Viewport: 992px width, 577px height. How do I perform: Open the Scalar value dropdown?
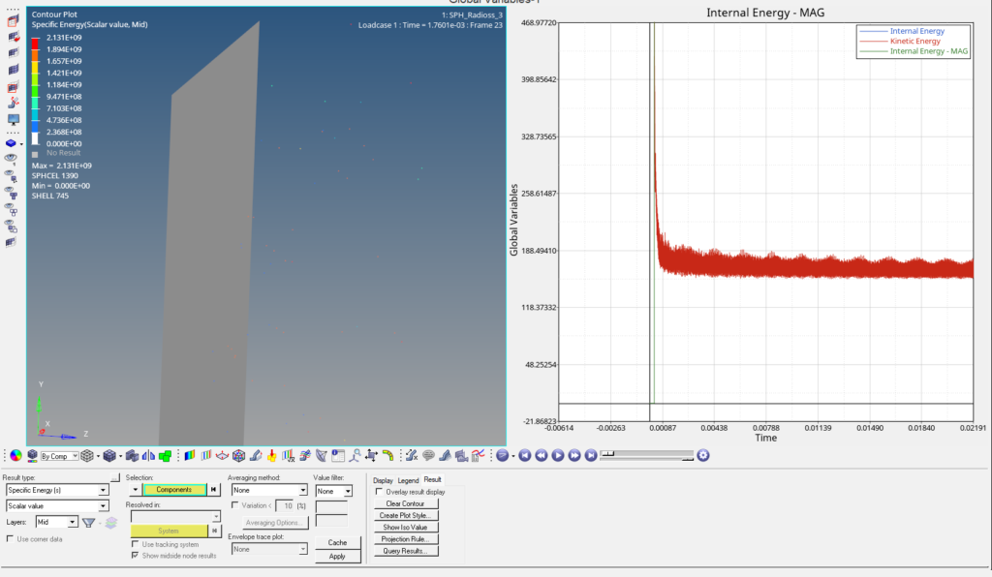[57, 506]
